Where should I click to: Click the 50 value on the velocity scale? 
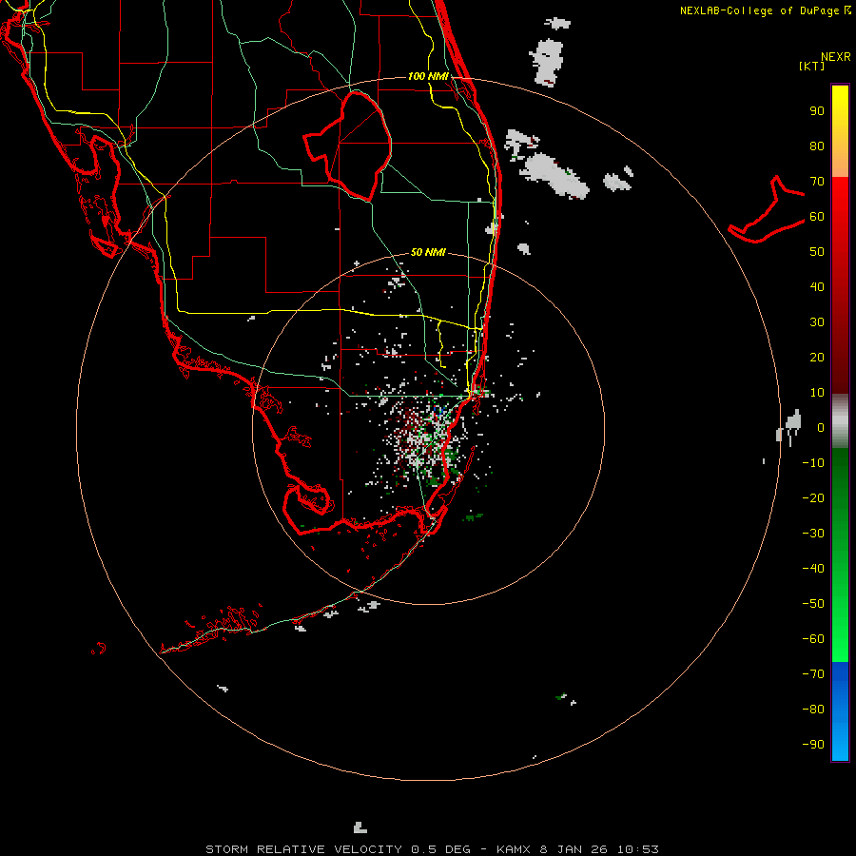point(817,252)
